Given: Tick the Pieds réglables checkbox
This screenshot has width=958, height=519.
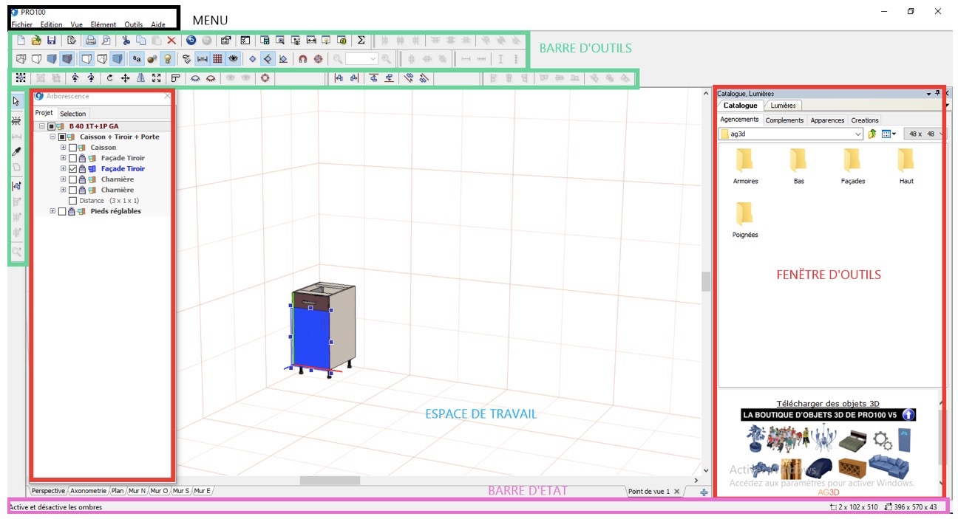Looking at the screenshot, I should pyautogui.click(x=62, y=212).
